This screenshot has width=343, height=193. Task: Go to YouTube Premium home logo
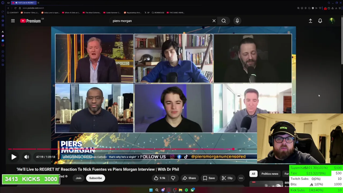[x=30, y=21]
